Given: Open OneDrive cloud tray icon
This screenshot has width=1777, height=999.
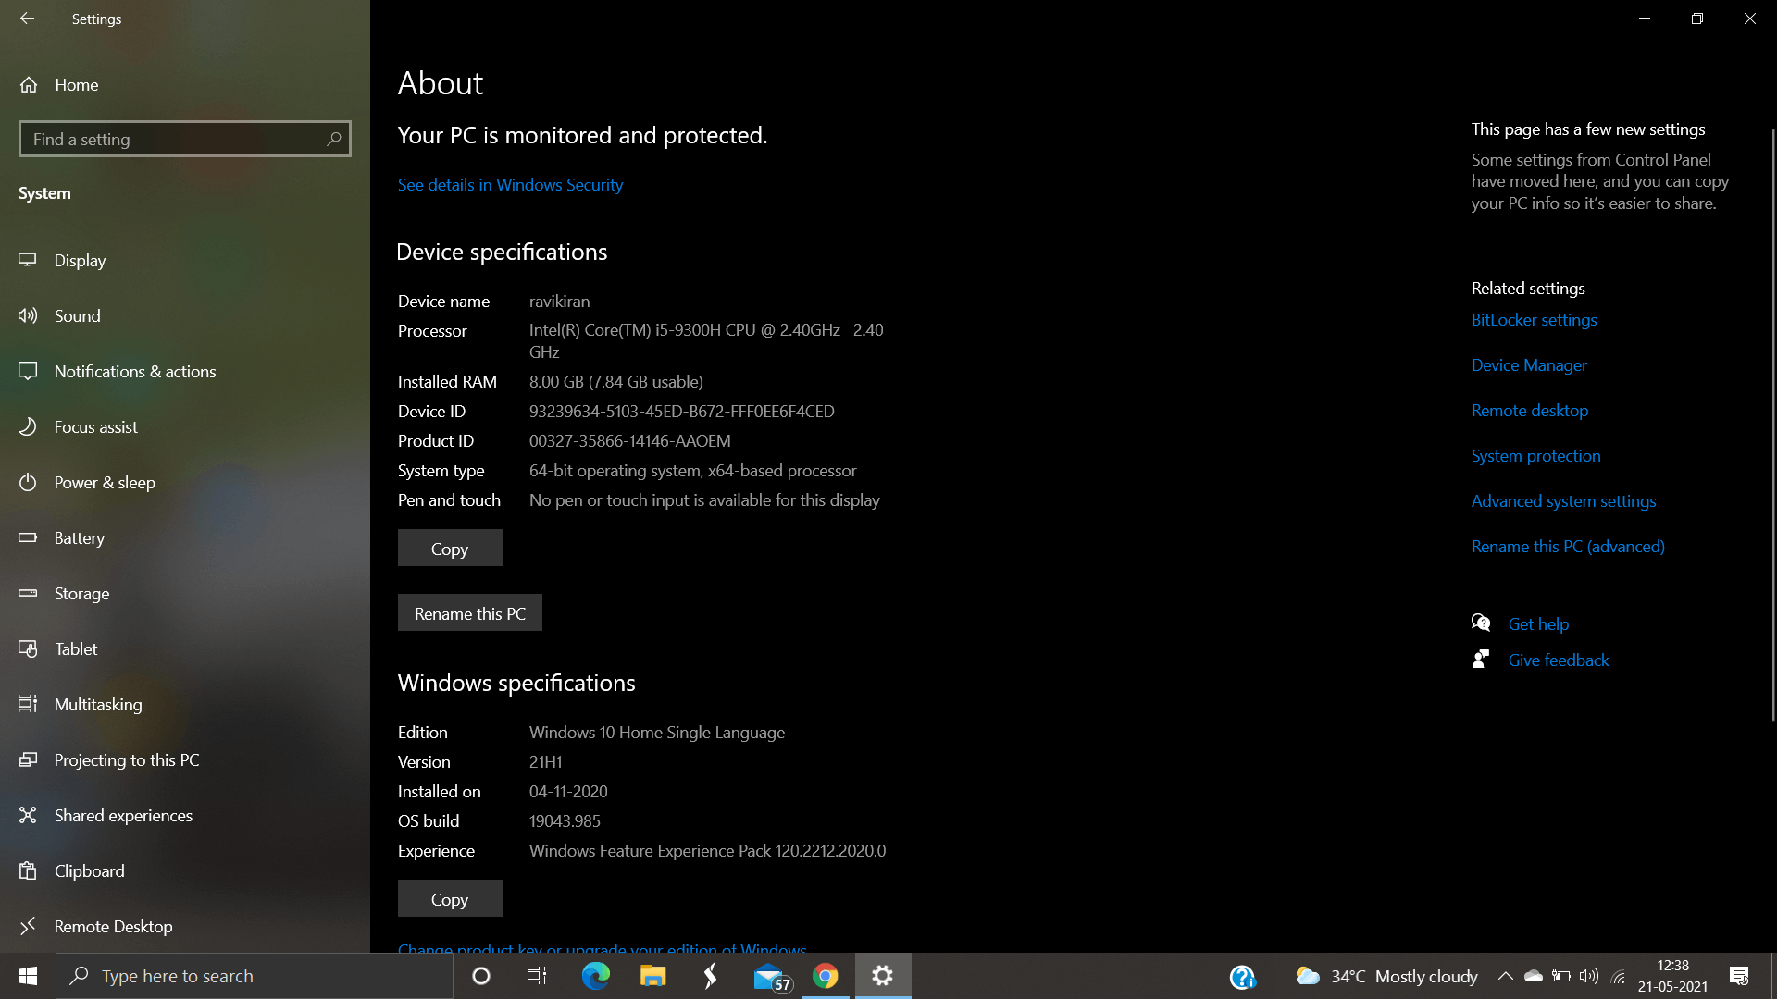Looking at the screenshot, I should coord(1534,976).
